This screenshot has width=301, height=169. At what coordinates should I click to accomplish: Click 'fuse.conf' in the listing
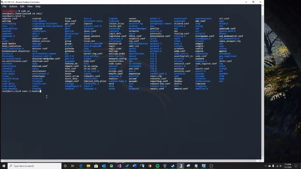pyautogui.click(x=71, y=21)
